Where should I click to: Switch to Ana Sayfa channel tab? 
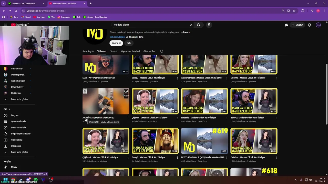point(88,51)
